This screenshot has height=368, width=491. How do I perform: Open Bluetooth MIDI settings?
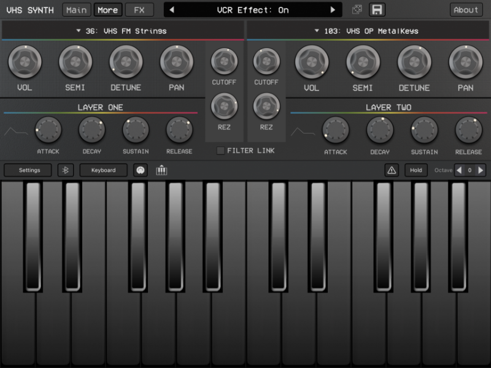(66, 170)
